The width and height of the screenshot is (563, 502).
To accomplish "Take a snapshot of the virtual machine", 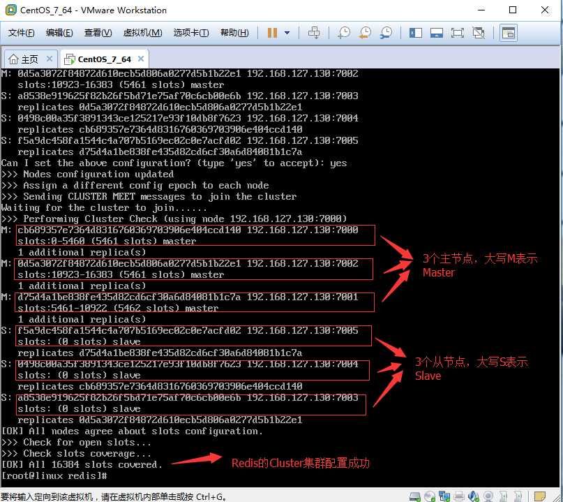I will click(x=344, y=33).
